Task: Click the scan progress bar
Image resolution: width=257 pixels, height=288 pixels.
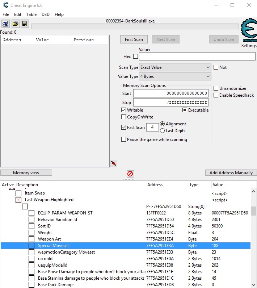Action: point(135,26)
